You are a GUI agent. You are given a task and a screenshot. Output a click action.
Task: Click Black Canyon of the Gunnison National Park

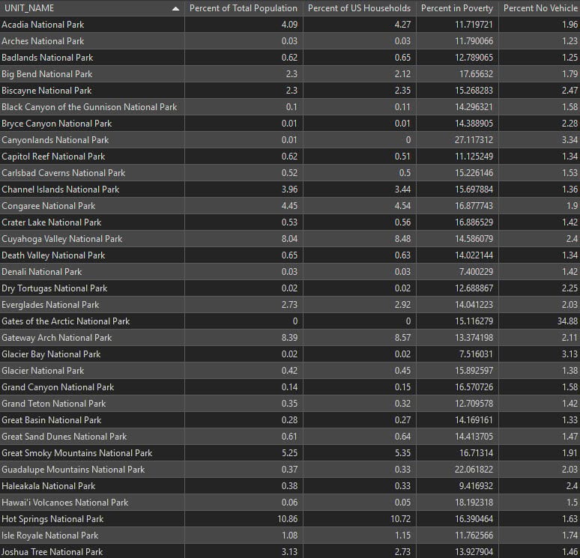89,107
